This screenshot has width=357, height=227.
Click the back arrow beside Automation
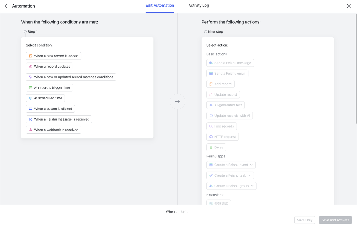[x=6, y=6]
